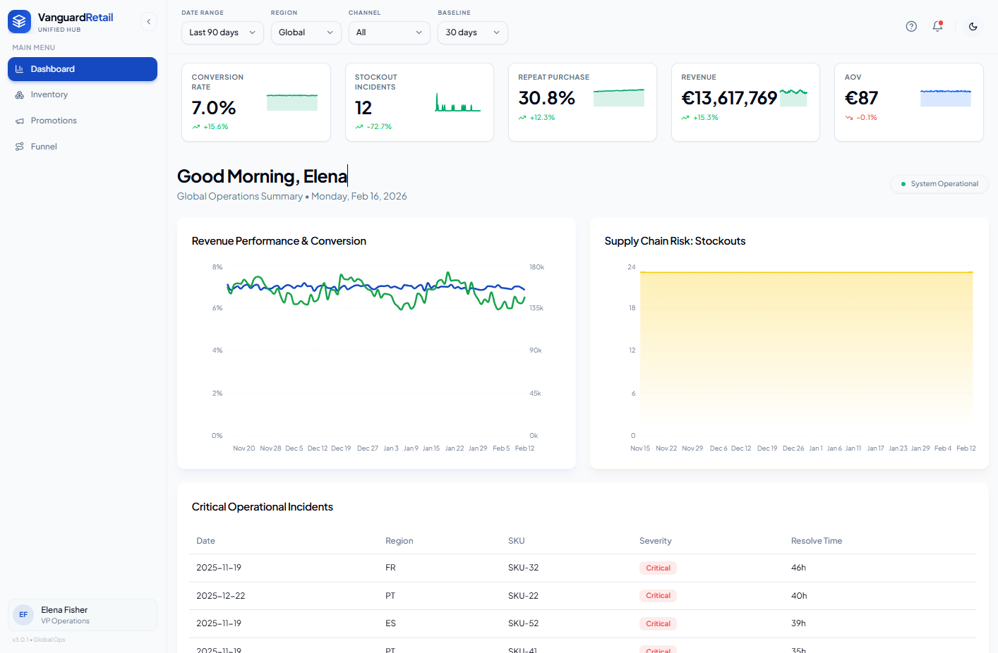Click the Promotions megaphone icon
The image size is (998, 653).
pos(20,121)
